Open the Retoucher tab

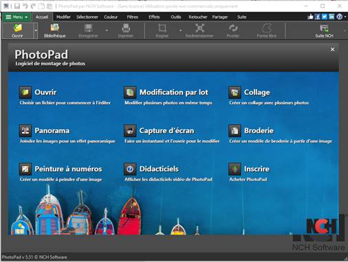tap(198, 17)
